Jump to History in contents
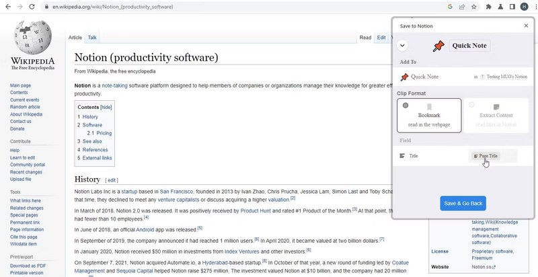 tap(90, 117)
